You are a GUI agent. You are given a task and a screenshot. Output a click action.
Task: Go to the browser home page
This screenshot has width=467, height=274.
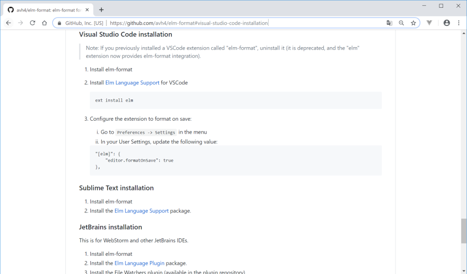[45, 23]
